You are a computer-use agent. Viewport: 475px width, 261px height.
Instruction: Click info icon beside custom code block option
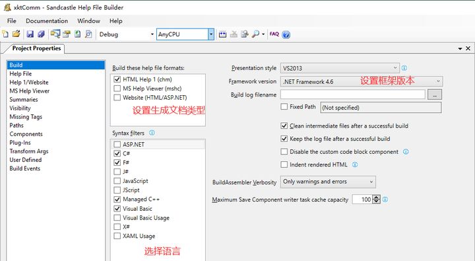click(x=406, y=151)
